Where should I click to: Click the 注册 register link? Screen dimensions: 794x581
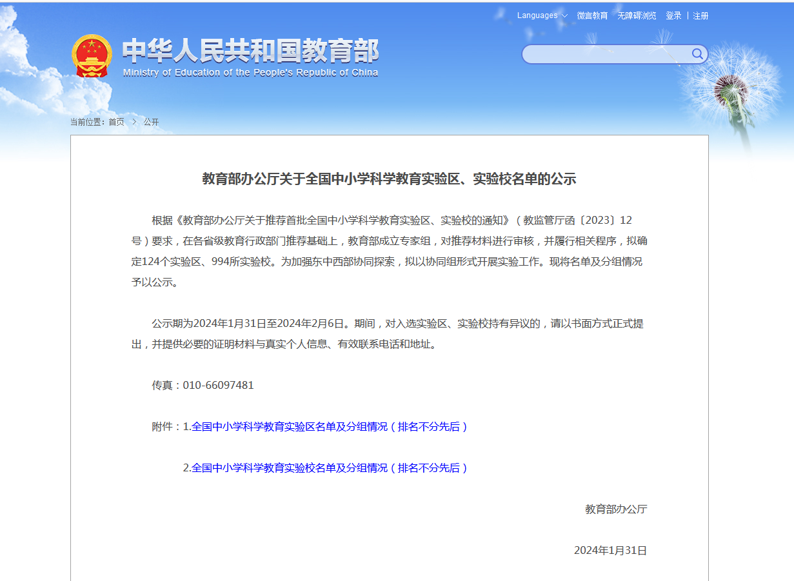700,15
